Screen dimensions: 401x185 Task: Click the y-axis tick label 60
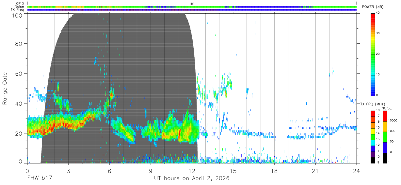tap(19, 73)
